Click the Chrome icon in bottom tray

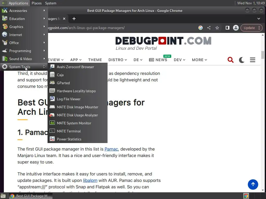point(246,196)
